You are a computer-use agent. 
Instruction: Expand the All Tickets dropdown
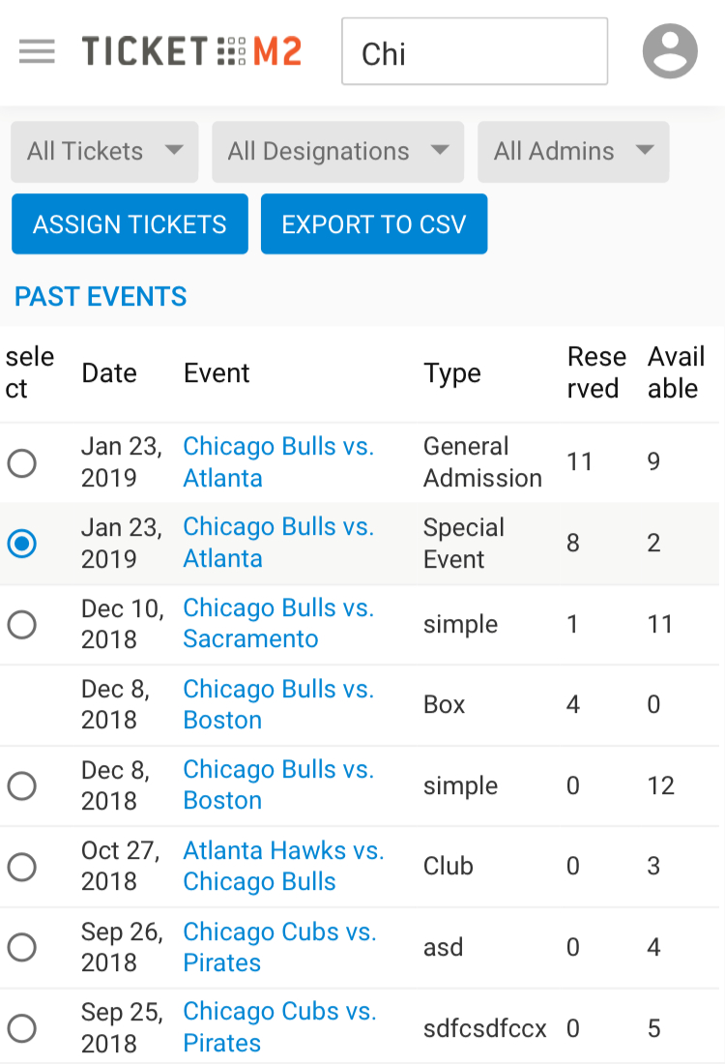pyautogui.click(x=104, y=152)
